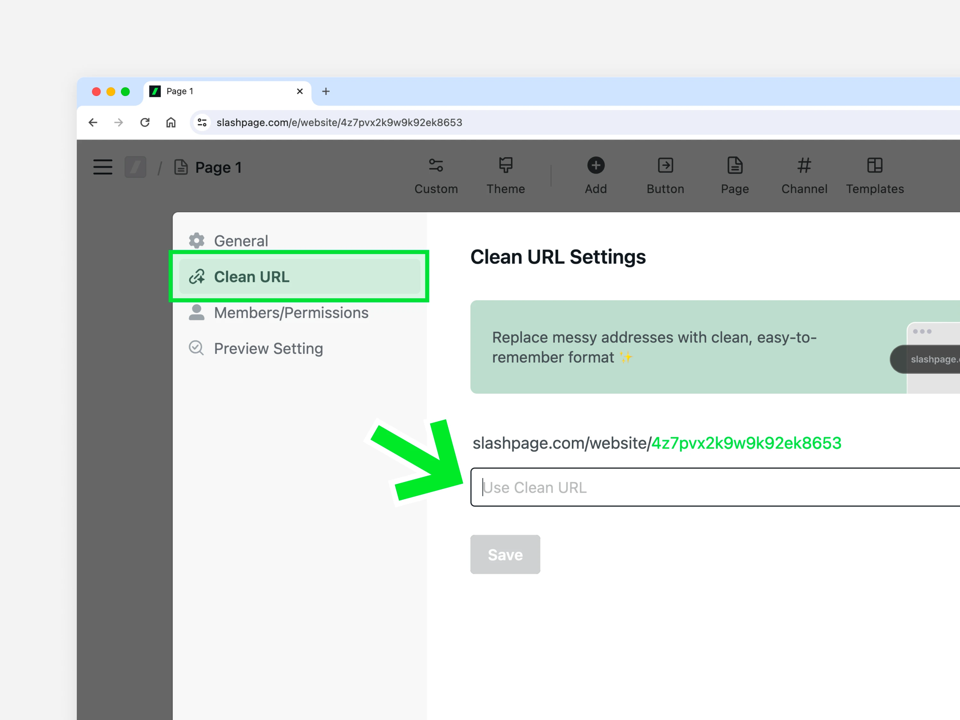The image size is (960, 720).
Task: Open the Theme tool
Action: pyautogui.click(x=506, y=176)
